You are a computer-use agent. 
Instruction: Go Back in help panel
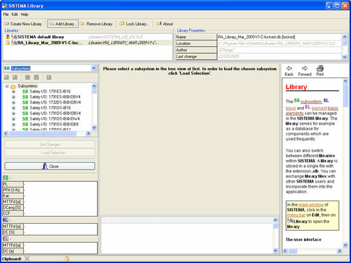tap(289, 71)
